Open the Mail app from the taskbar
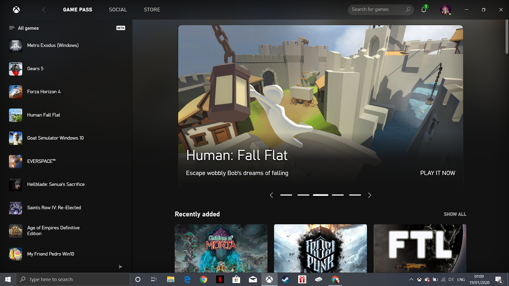The width and height of the screenshot is (509, 286). coord(253,279)
